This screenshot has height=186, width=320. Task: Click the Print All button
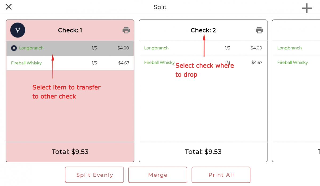pos(221,175)
